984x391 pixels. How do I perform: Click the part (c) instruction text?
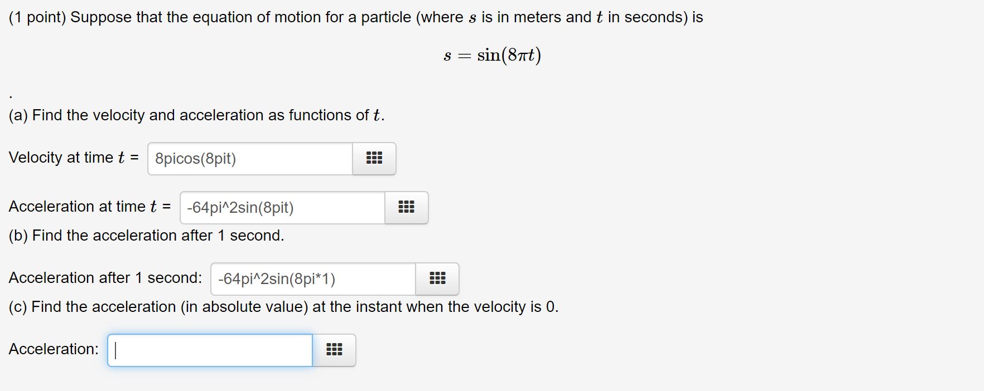283,307
